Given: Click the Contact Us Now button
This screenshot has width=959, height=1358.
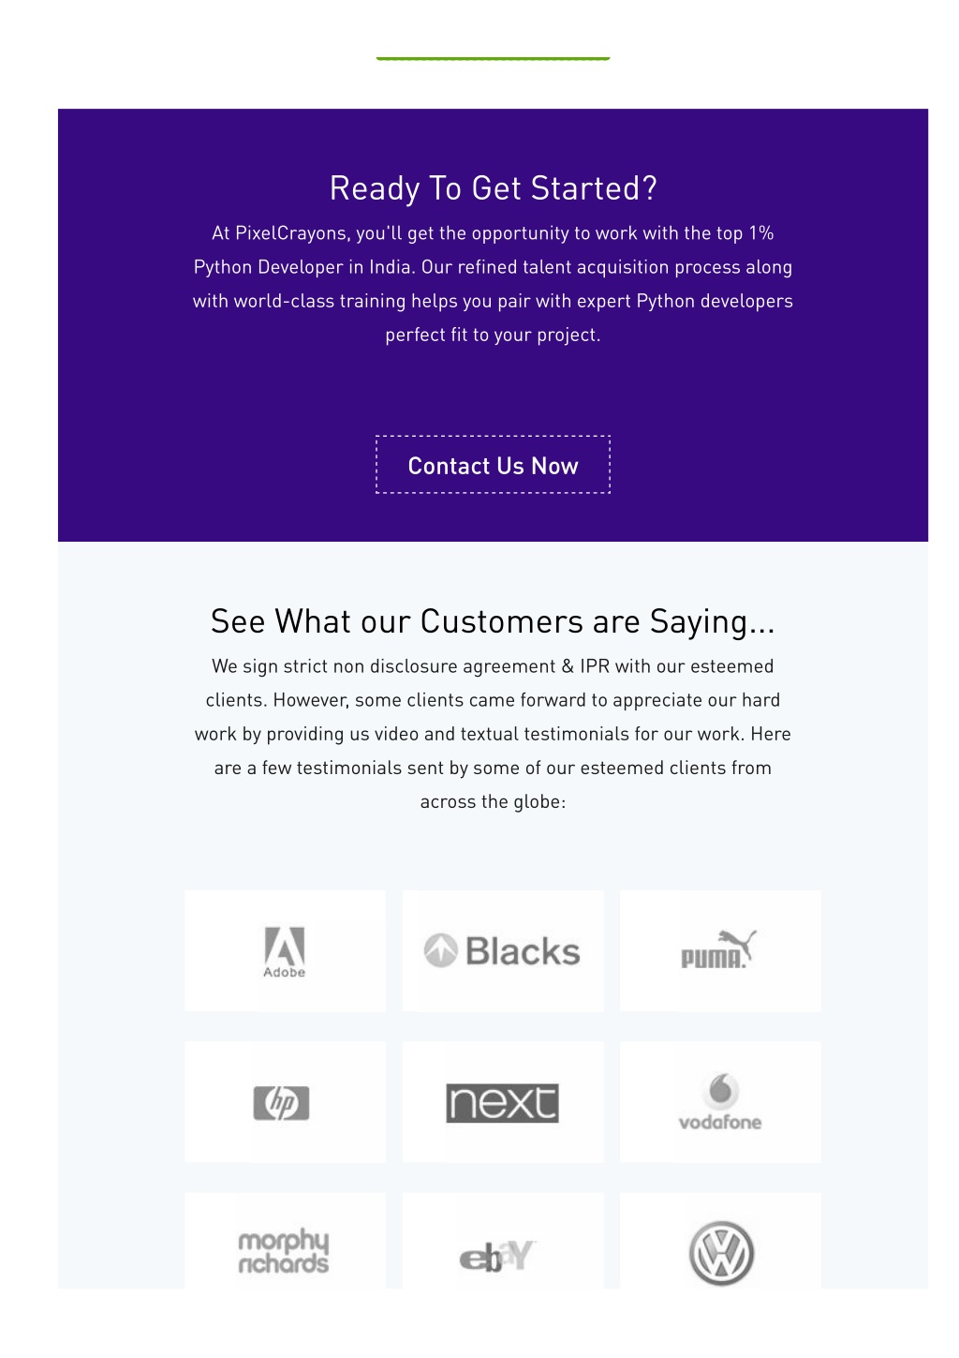Looking at the screenshot, I should (493, 465).
